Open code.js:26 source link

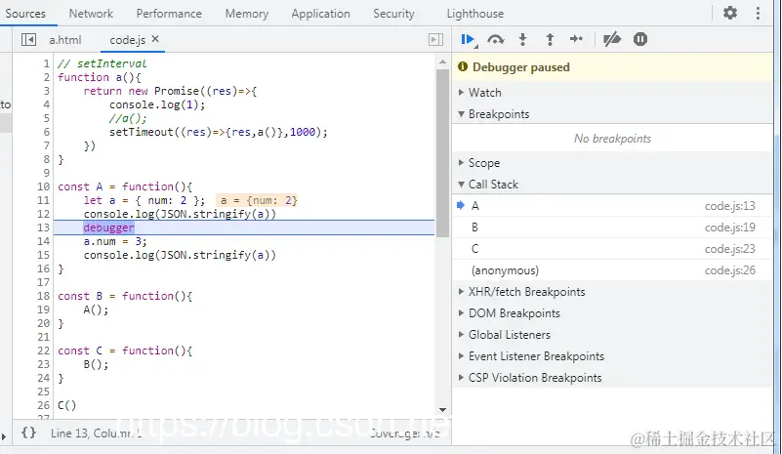729,269
